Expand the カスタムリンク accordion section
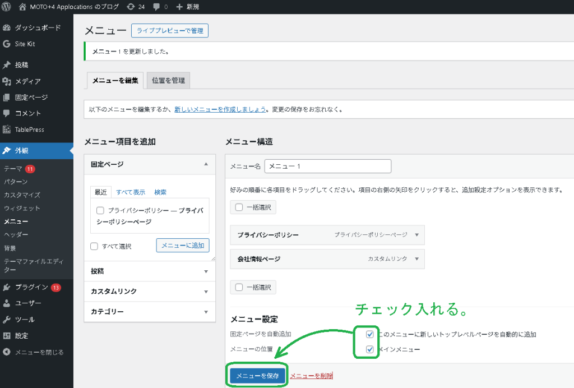Image resolution: width=574 pixels, height=388 pixels. (149, 292)
